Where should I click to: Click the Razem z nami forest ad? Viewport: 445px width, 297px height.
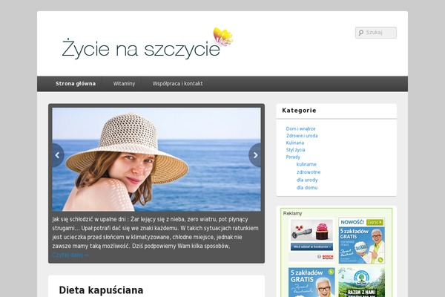(x=362, y=282)
